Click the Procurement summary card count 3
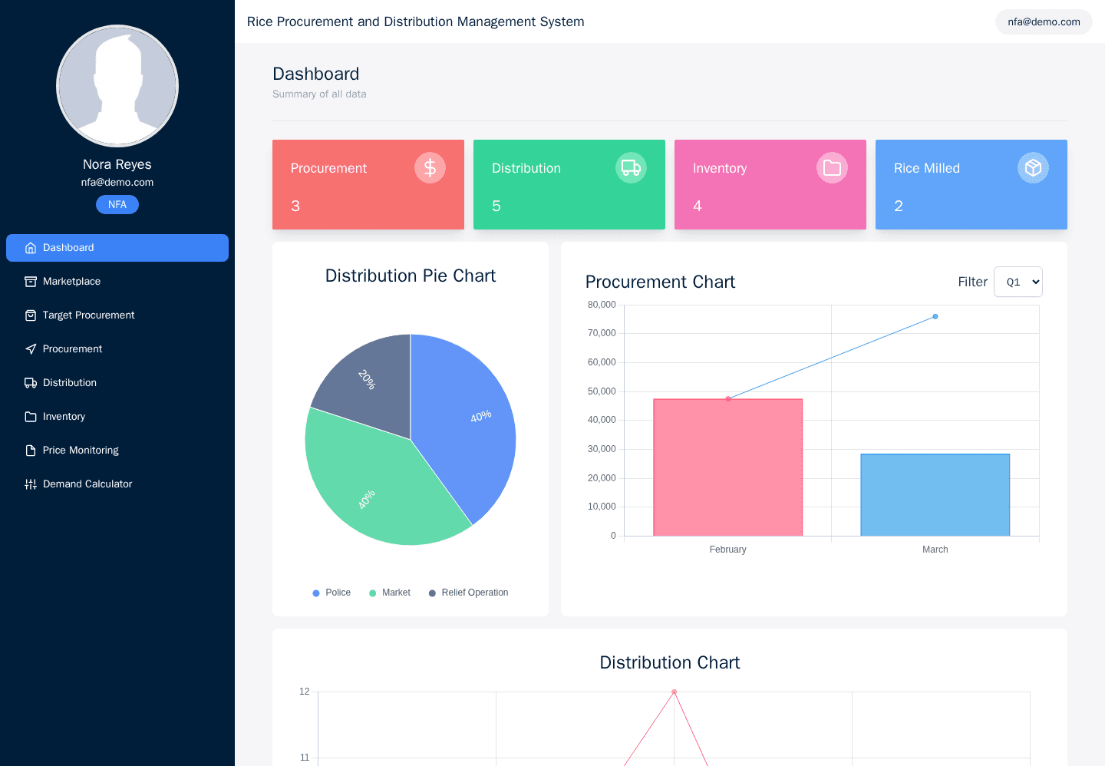The image size is (1105, 766). coord(295,206)
